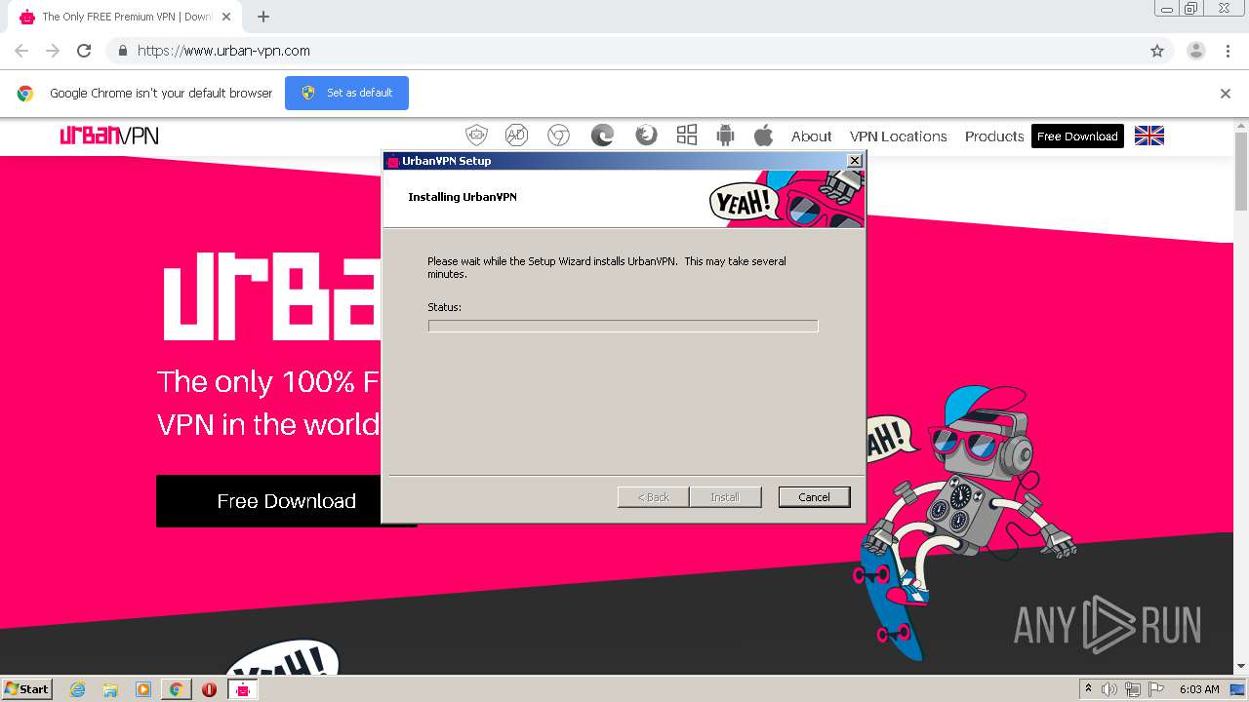Viewport: 1249px width, 702px height.
Task: Open the Products menu item
Action: (x=994, y=136)
